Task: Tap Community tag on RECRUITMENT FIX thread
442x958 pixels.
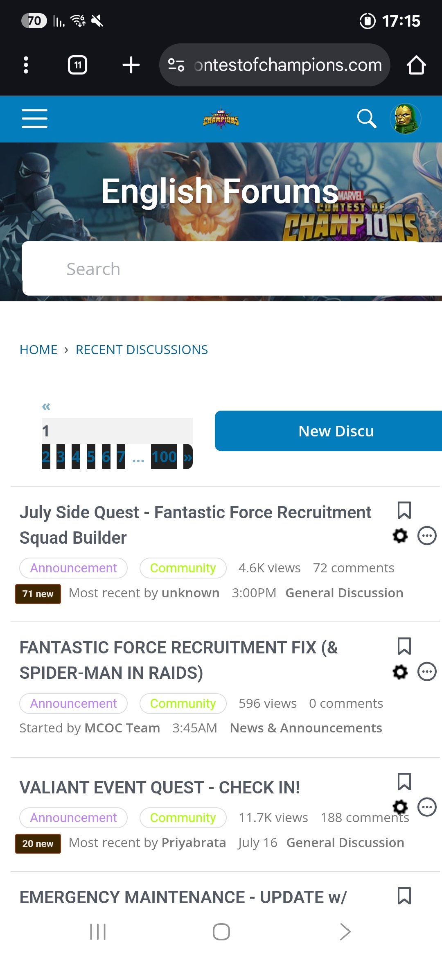Action: point(183,703)
